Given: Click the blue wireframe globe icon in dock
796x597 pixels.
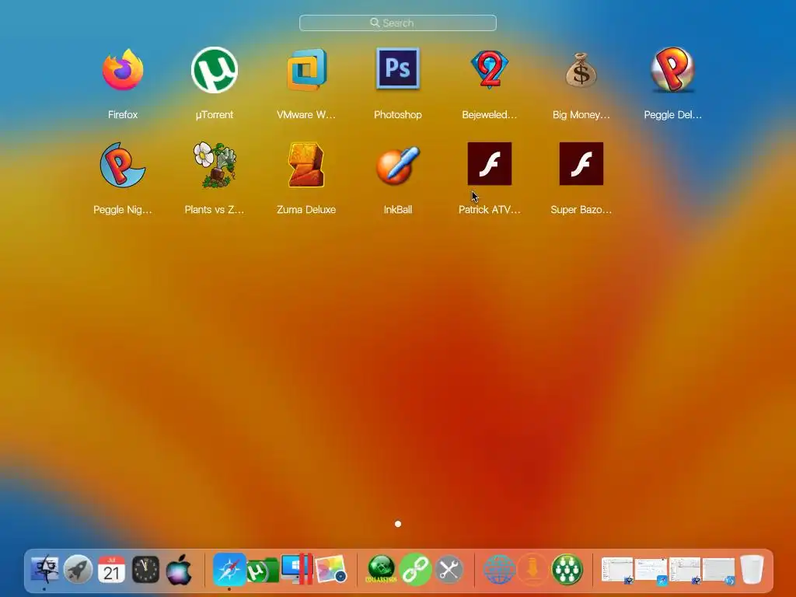Looking at the screenshot, I should click(499, 570).
